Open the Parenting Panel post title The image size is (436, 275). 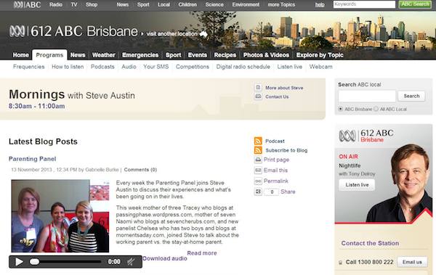click(x=32, y=159)
